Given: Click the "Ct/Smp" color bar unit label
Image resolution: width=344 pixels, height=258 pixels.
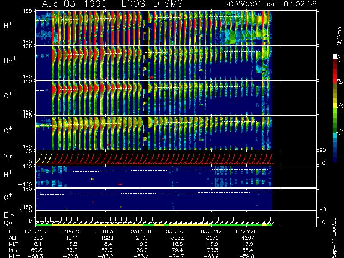Looking at the screenshot, I should pyautogui.click(x=340, y=37).
